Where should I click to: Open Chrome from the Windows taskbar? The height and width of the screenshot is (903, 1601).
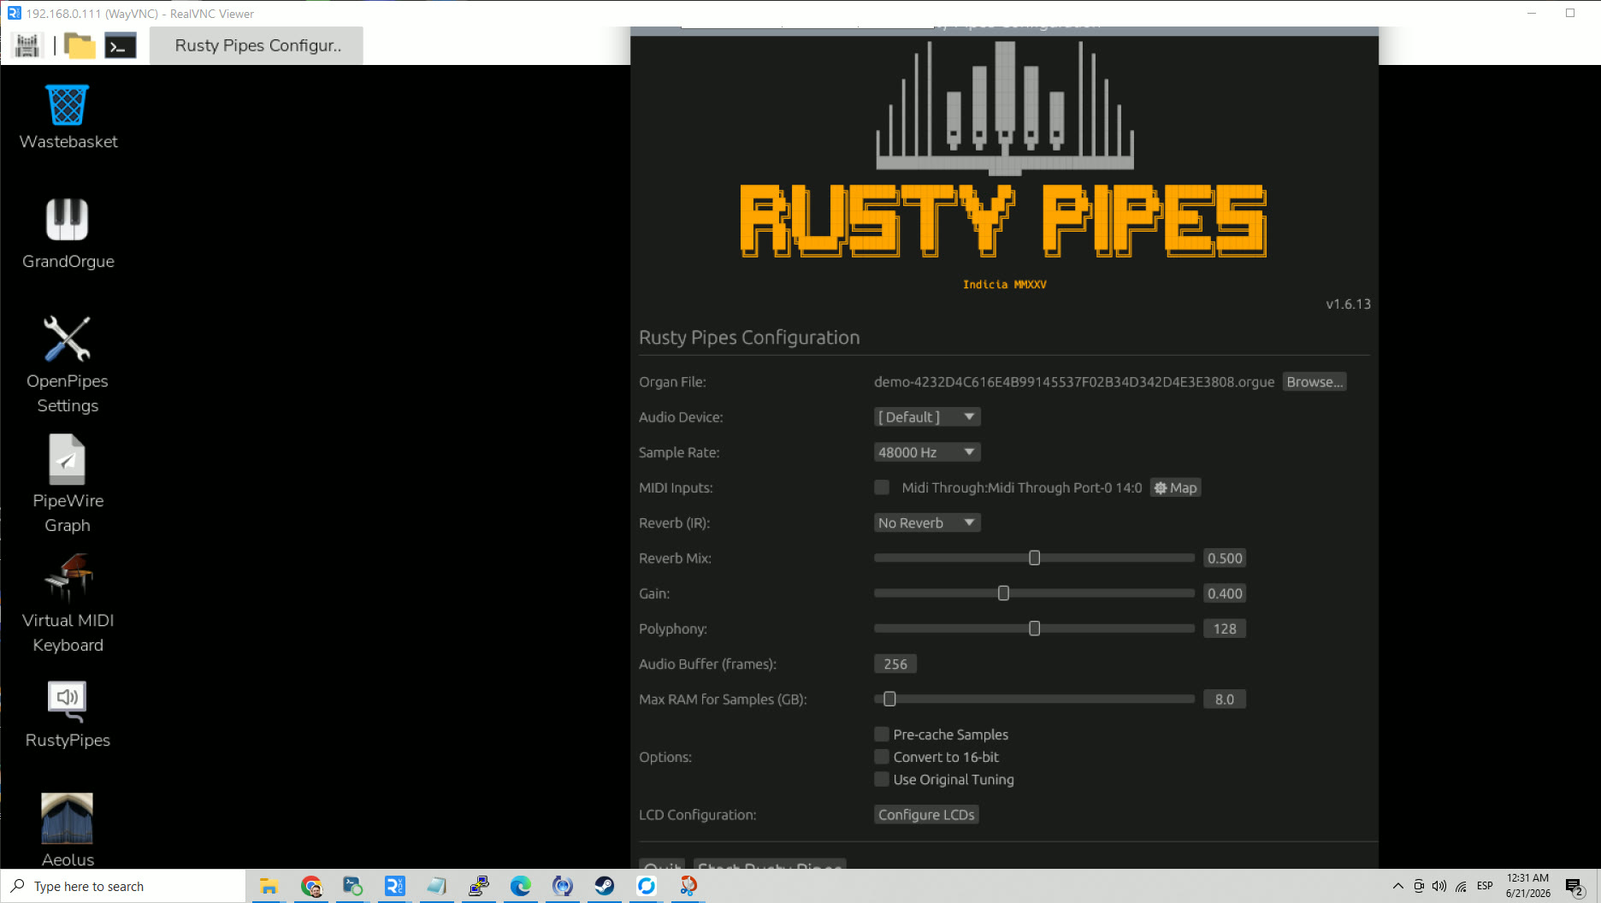(310, 886)
